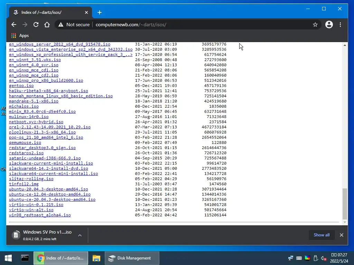The image size is (354, 265).
Task: Go back with the browser back arrow
Action: (14, 24)
